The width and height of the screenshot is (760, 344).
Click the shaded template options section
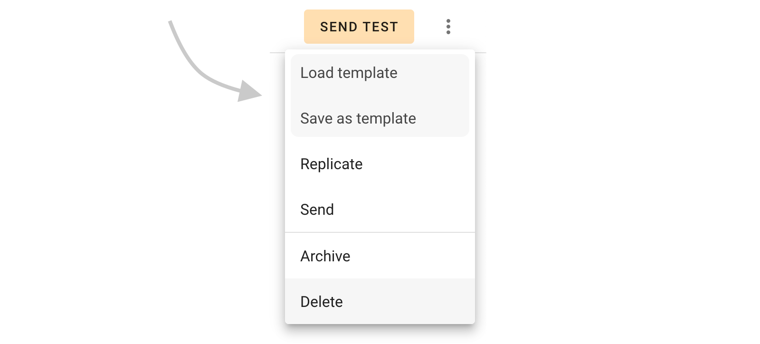(x=380, y=95)
